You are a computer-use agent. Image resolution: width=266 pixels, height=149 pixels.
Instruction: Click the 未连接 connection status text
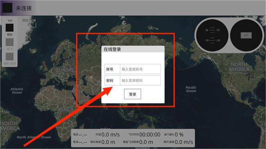[x=24, y=8]
